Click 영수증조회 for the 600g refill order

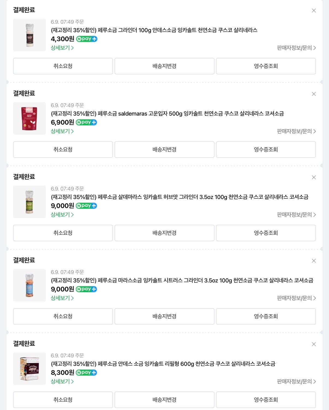(x=266, y=400)
